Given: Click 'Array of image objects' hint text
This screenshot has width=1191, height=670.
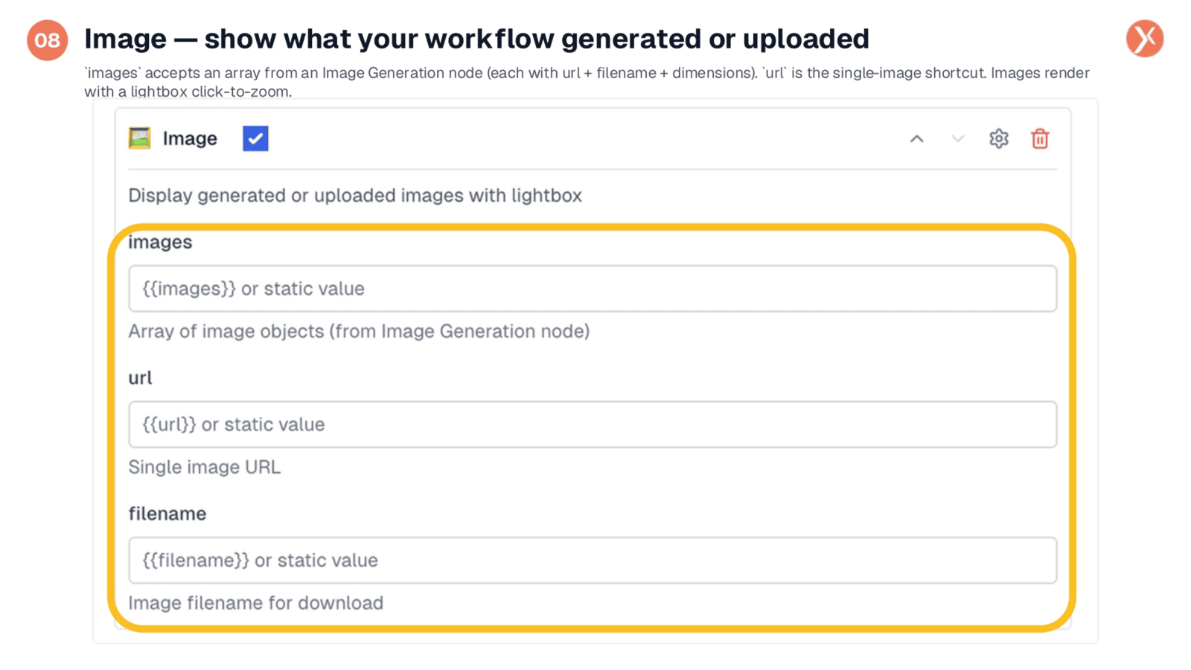Looking at the screenshot, I should pos(359,331).
